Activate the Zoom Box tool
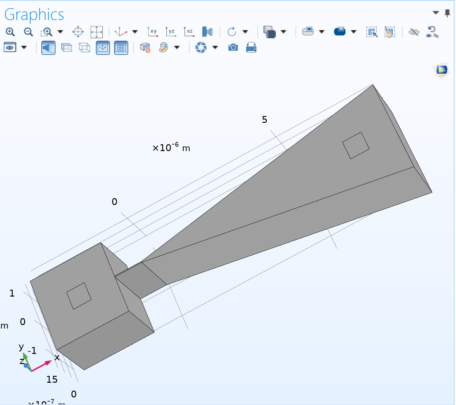Image resolution: width=456 pixels, height=405 pixels. click(x=47, y=32)
